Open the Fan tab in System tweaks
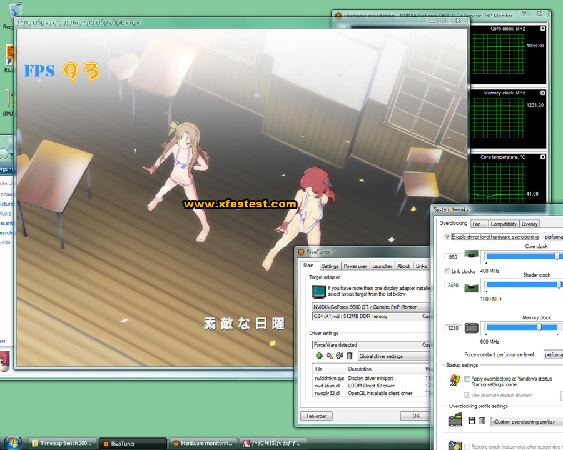 tap(477, 224)
